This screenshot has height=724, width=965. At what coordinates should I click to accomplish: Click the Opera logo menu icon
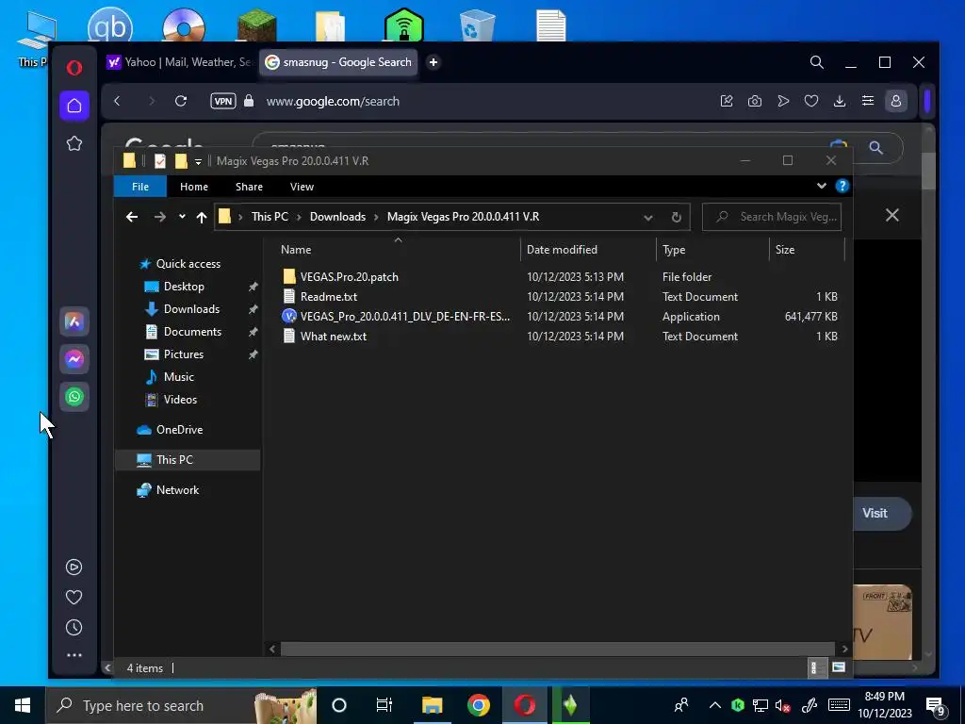[x=74, y=67]
